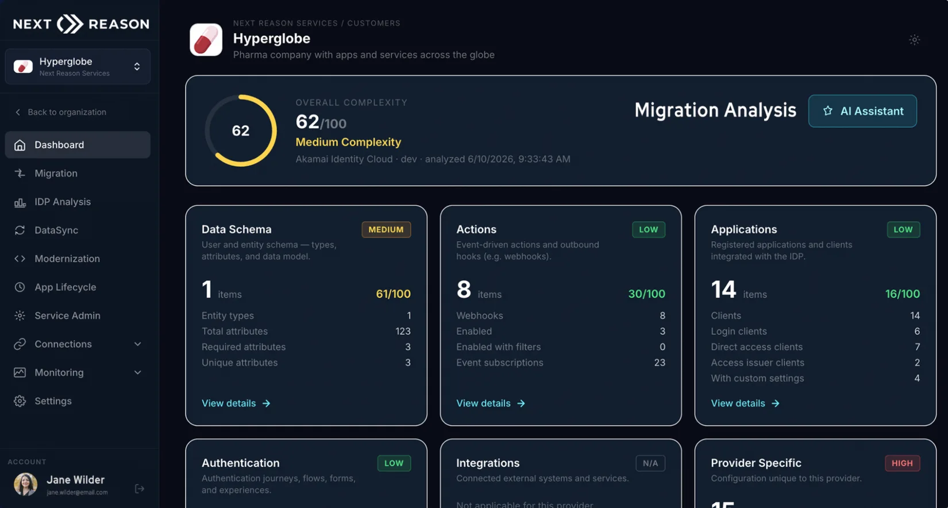Click the LOW badge on Actions card
This screenshot has height=508, width=948.
649,229
